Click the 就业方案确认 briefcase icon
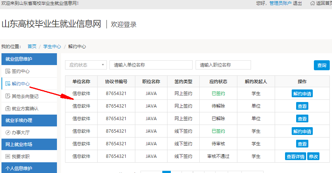Screen dimensions: 332x173 click(x=8, y=109)
